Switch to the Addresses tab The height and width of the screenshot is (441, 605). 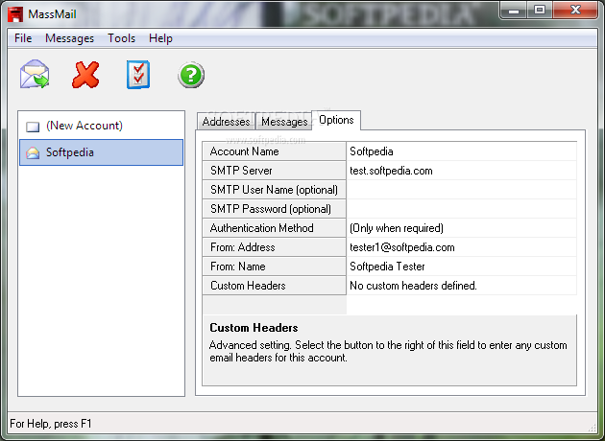[x=226, y=122]
